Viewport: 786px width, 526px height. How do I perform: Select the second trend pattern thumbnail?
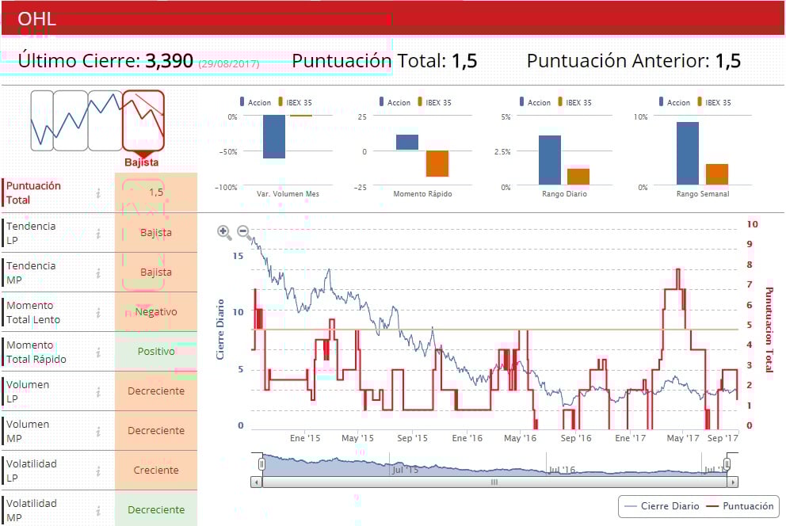(71, 120)
